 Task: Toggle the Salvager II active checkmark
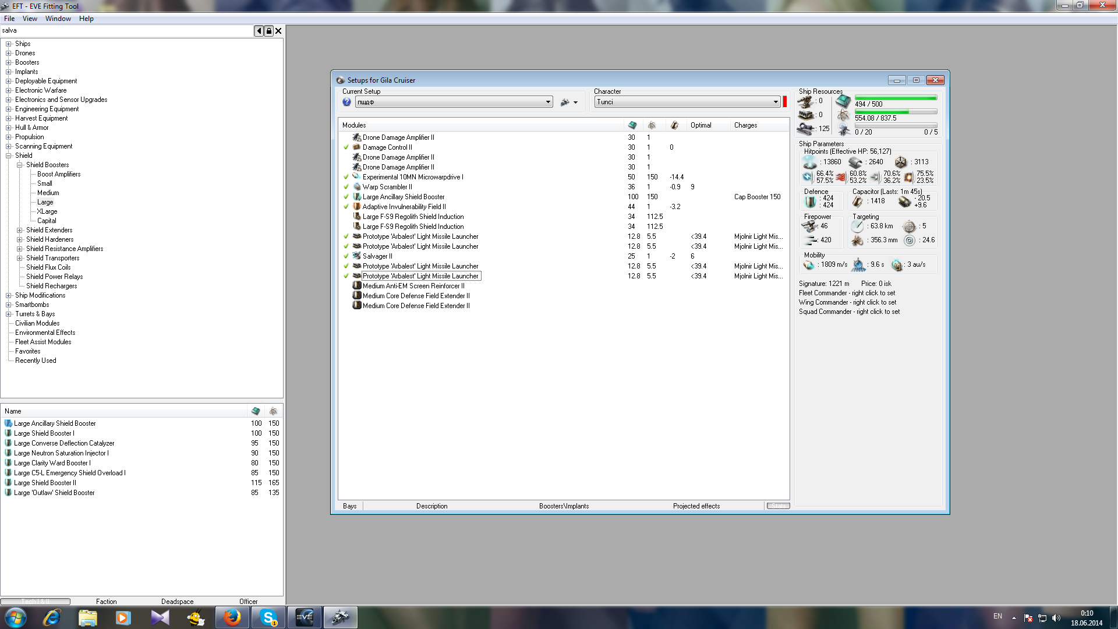[x=346, y=256]
